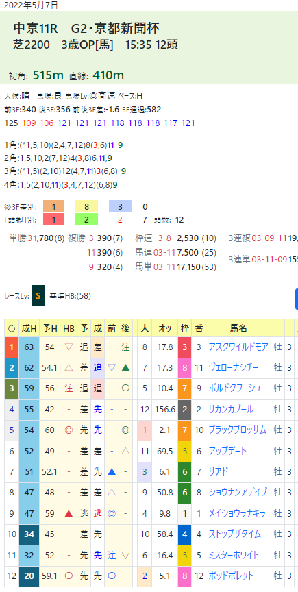The image size is (298, 592).
Task: Open horse ミスターホワイト link
Action: click(x=234, y=554)
